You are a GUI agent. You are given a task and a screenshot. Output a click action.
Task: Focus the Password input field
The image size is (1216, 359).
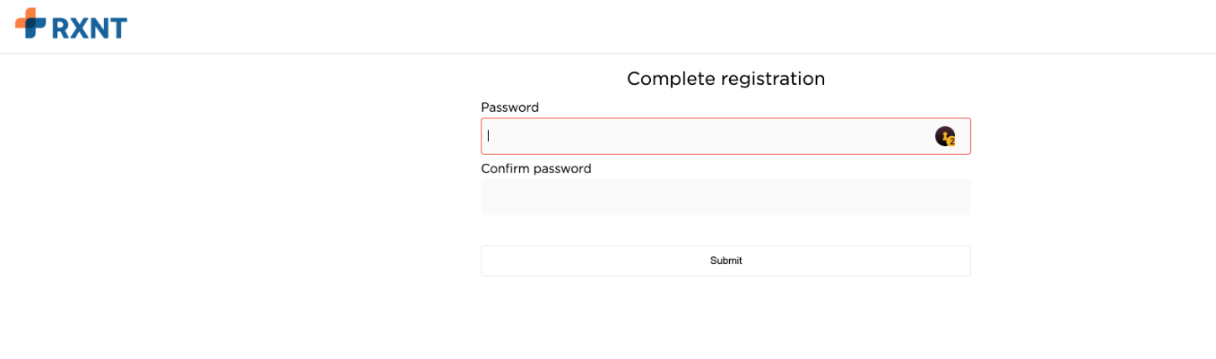[708, 136]
